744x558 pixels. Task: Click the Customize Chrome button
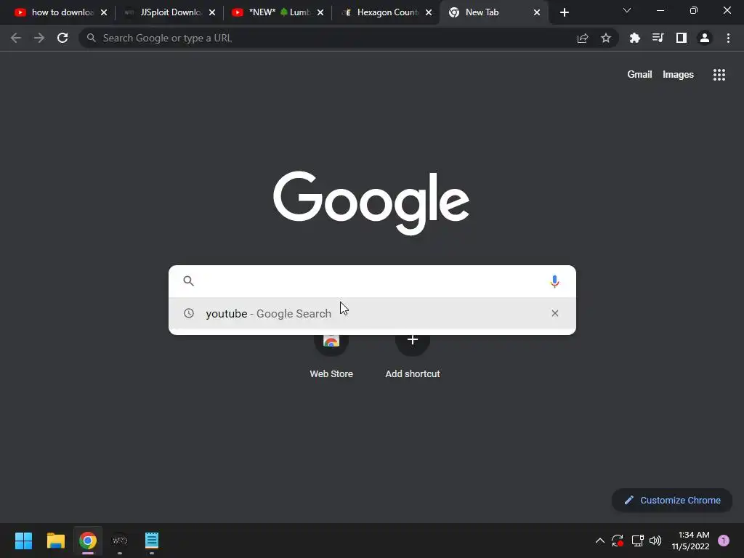coord(672,500)
